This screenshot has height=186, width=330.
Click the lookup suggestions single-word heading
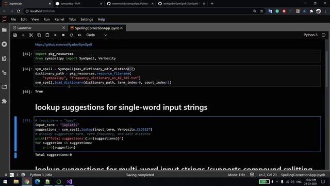click(x=121, y=107)
